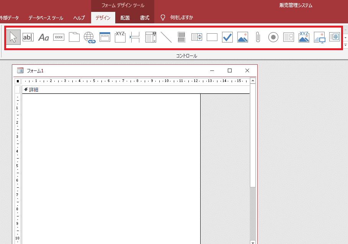This screenshot has height=244, width=348.
Task: Select the Option Group control
Action: pos(120,37)
